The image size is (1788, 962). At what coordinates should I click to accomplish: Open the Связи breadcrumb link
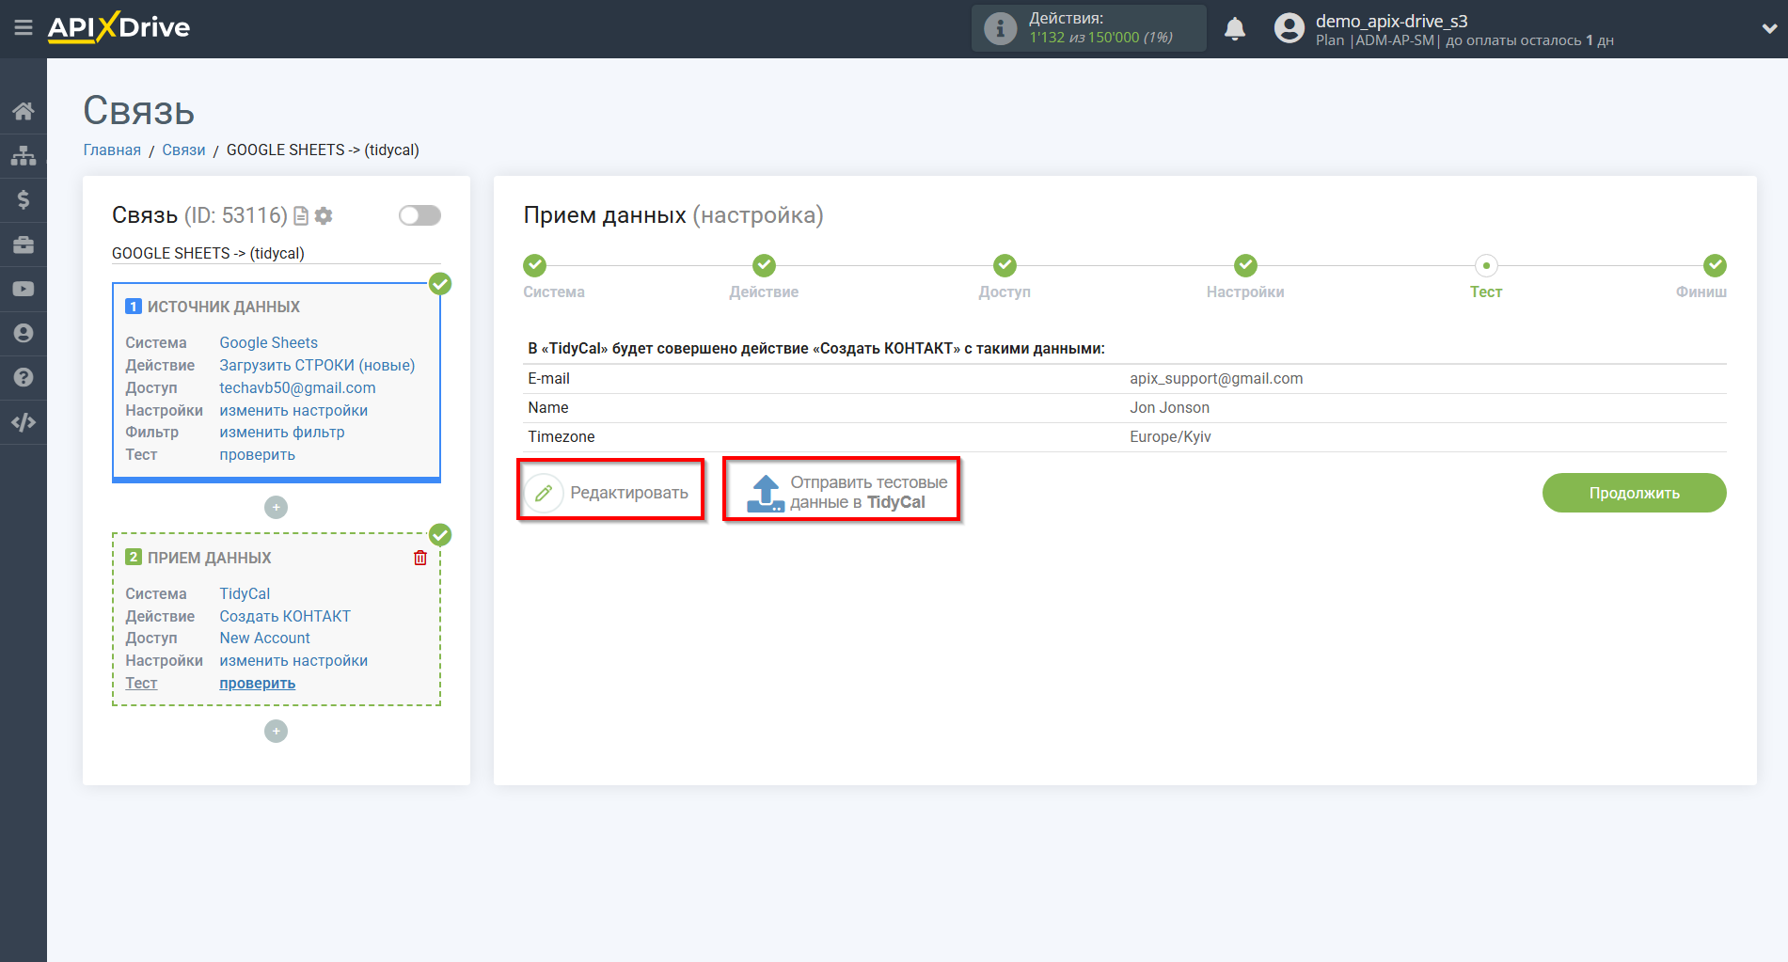[183, 150]
